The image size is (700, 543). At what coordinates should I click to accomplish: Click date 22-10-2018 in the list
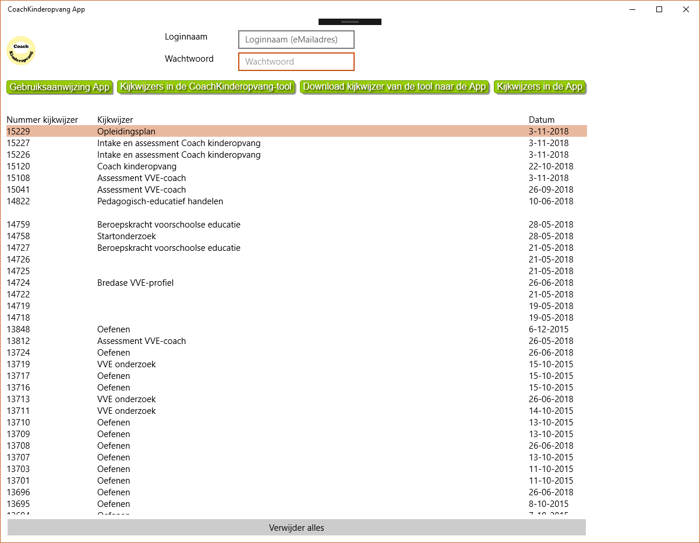click(551, 166)
